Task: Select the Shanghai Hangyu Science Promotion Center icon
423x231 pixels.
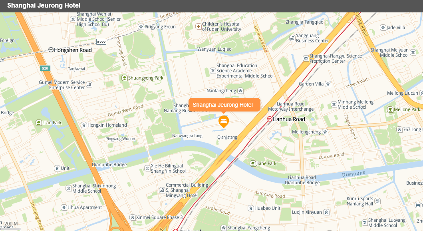Action: [x=306, y=59]
